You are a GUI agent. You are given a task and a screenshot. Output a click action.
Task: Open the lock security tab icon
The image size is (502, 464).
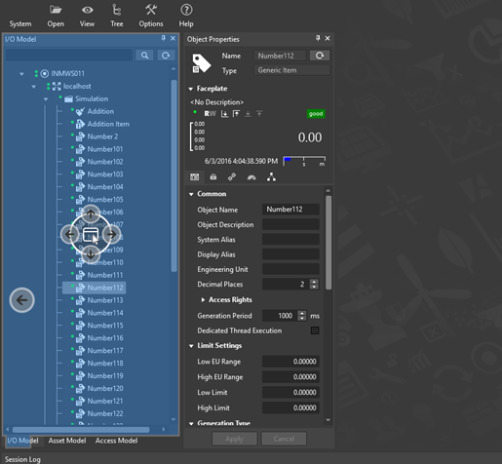(213, 177)
